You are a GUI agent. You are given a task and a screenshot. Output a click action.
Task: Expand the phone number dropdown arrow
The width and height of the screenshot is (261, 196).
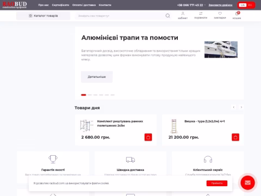tap(205, 5)
